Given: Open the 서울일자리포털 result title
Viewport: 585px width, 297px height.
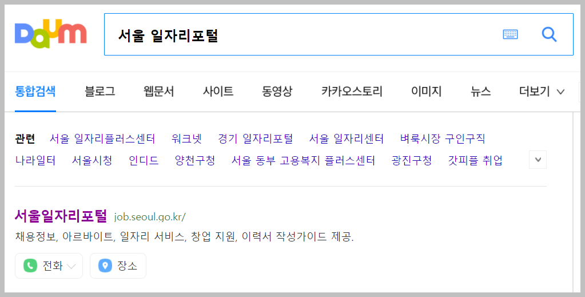Looking at the screenshot, I should tap(61, 216).
